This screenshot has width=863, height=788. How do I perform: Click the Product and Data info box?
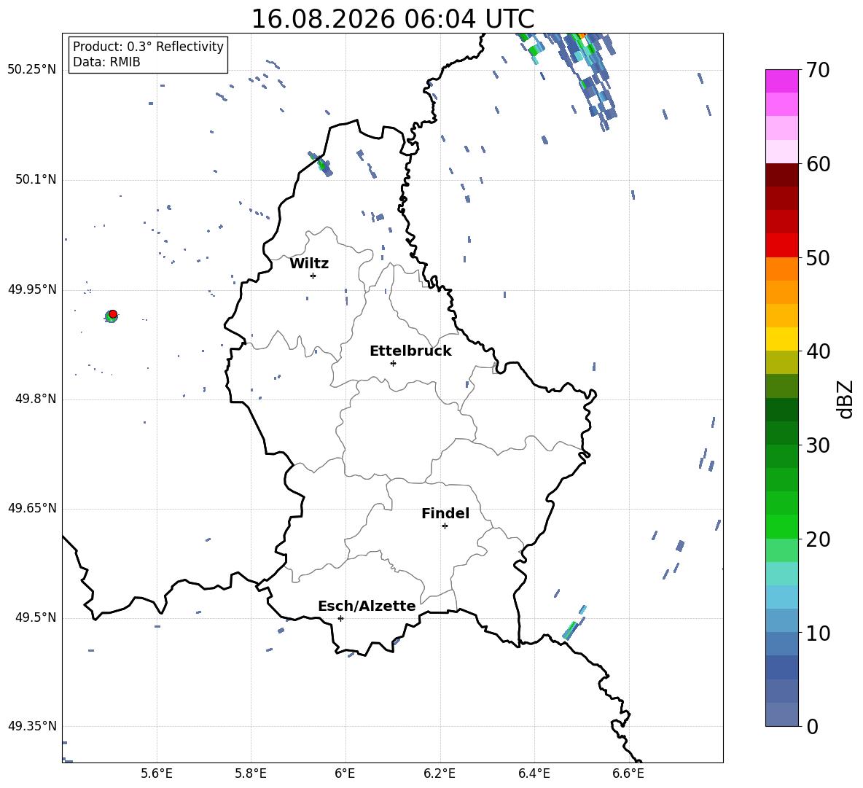[148, 54]
